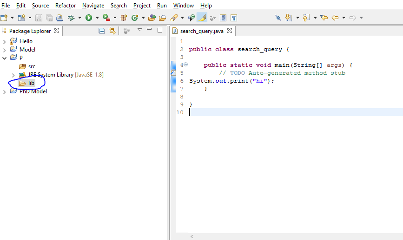403x240 pixels.
Task: Click the Open Task folder icon
Action: coord(162,18)
